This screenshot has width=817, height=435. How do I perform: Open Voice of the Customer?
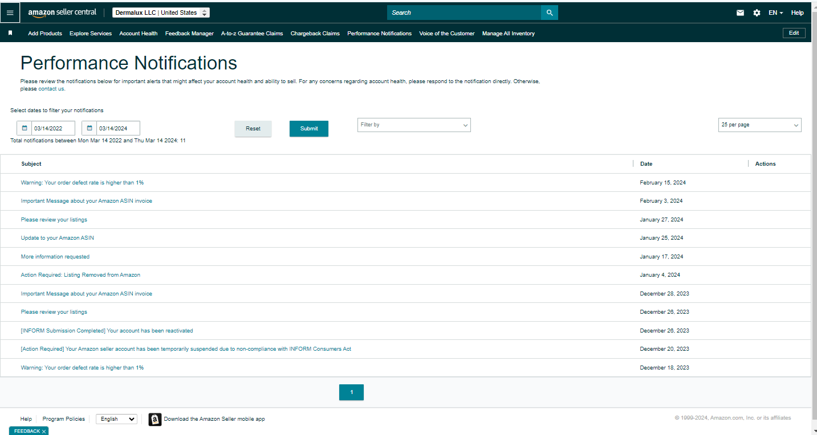pos(447,34)
